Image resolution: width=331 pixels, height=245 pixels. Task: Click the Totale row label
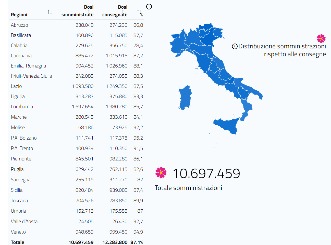pyautogui.click(x=18, y=242)
